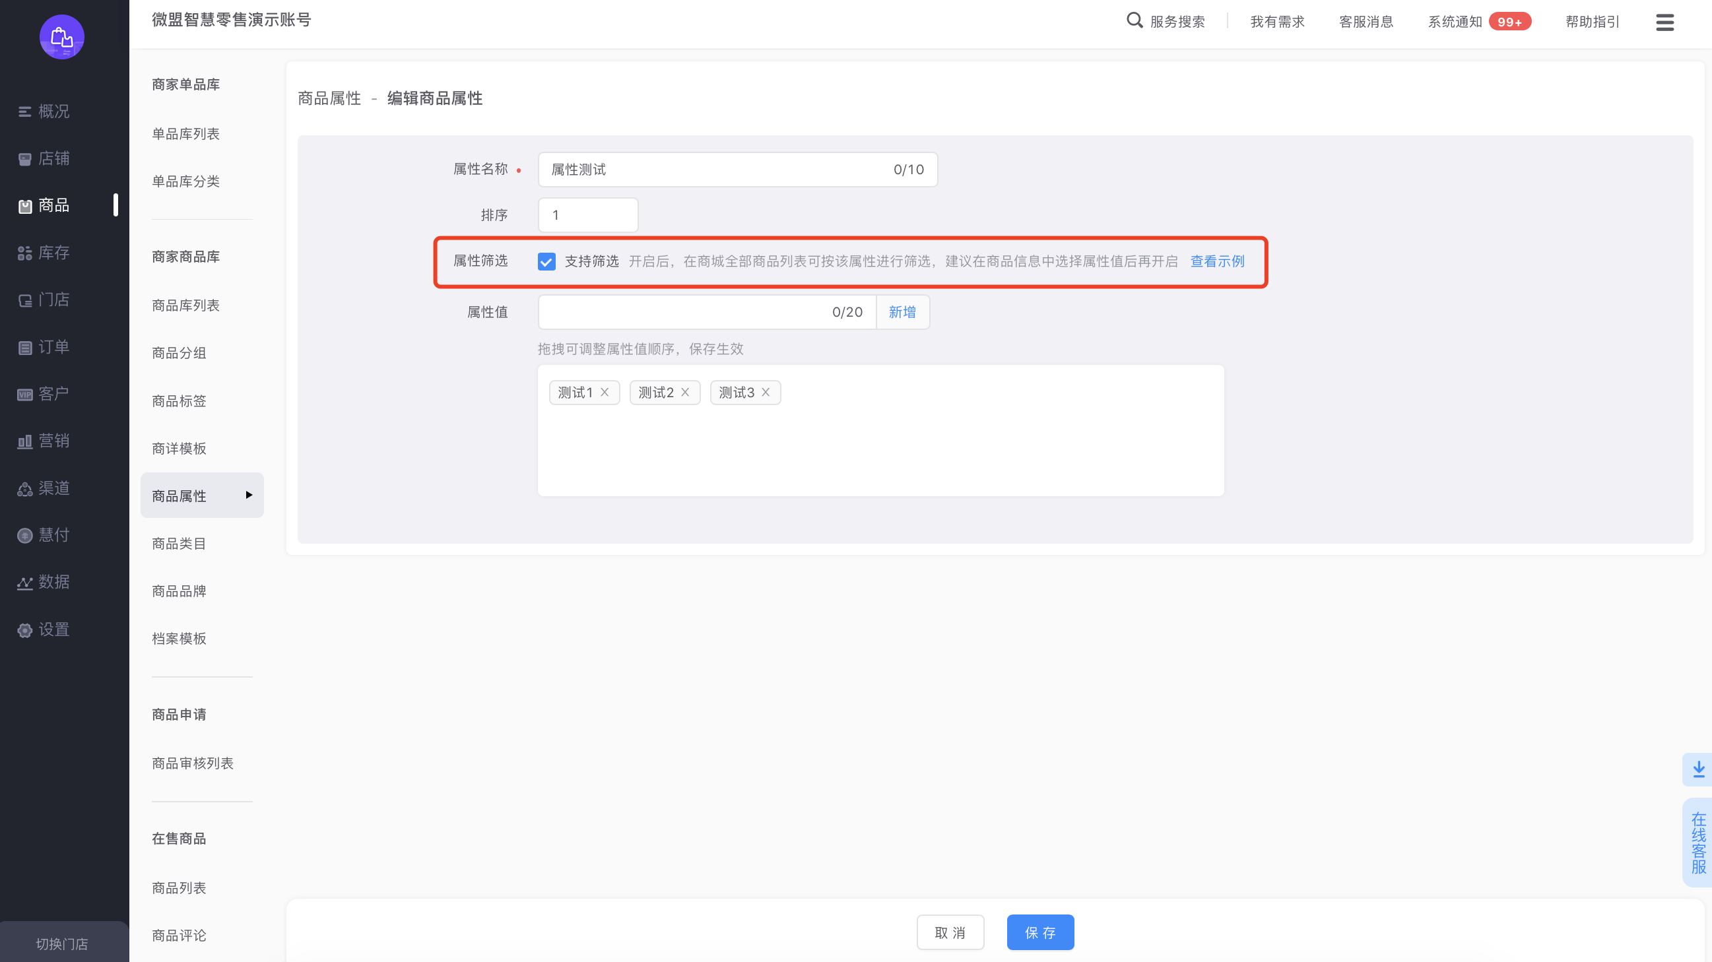Image resolution: width=1712 pixels, height=962 pixels.
Task: Remove the 测试1 attribute tag
Action: (605, 393)
